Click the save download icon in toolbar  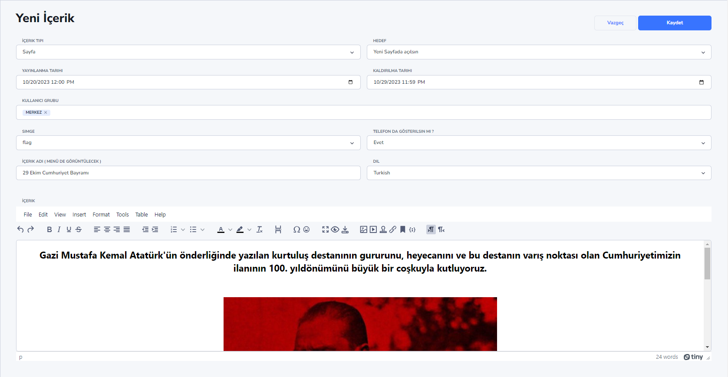pyautogui.click(x=345, y=229)
